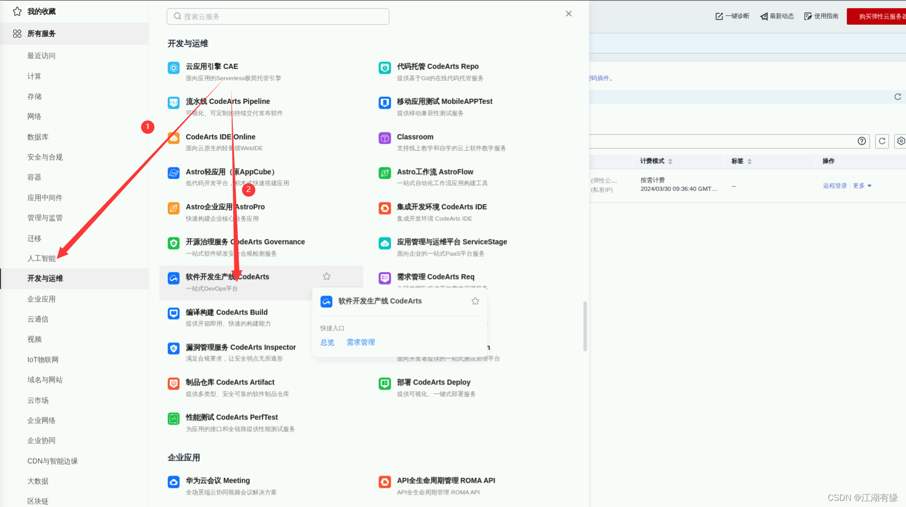The width and height of the screenshot is (906, 507).
Task: Click the 远程登录 link
Action: click(x=835, y=186)
